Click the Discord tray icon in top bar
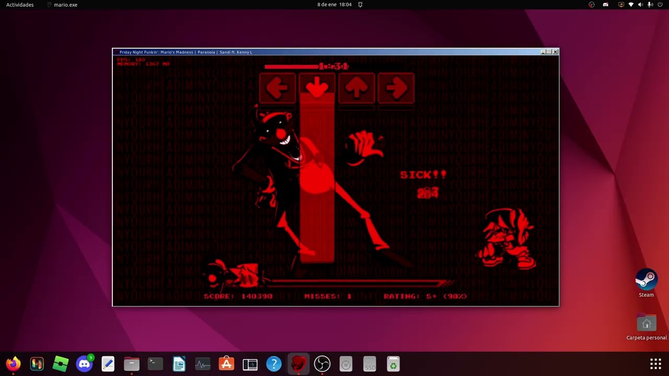669x376 pixels. coord(606,5)
